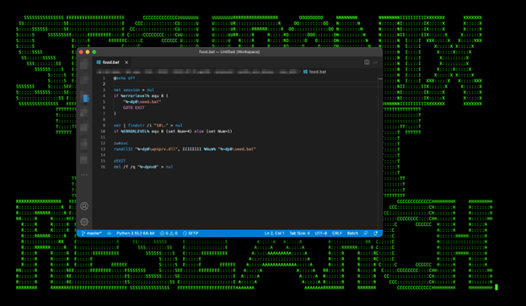Switch git branch via master* indicator
The image size is (526, 306).
pyautogui.click(x=92, y=234)
